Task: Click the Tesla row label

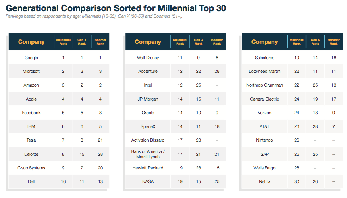Action: (x=31, y=140)
